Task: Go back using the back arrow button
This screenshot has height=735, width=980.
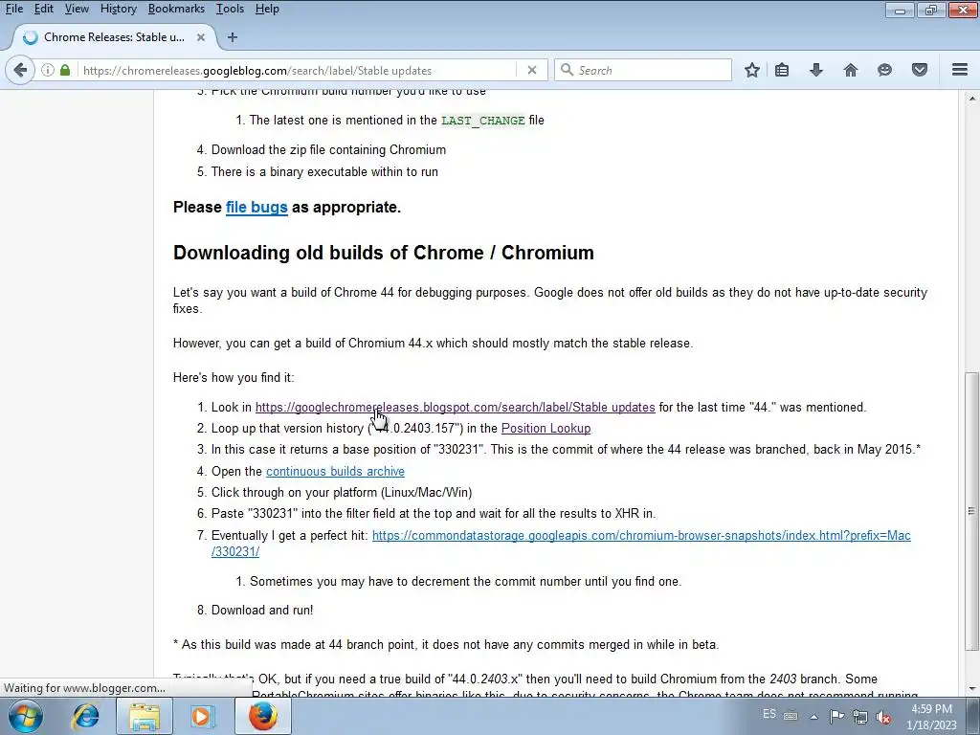Action: tap(20, 70)
